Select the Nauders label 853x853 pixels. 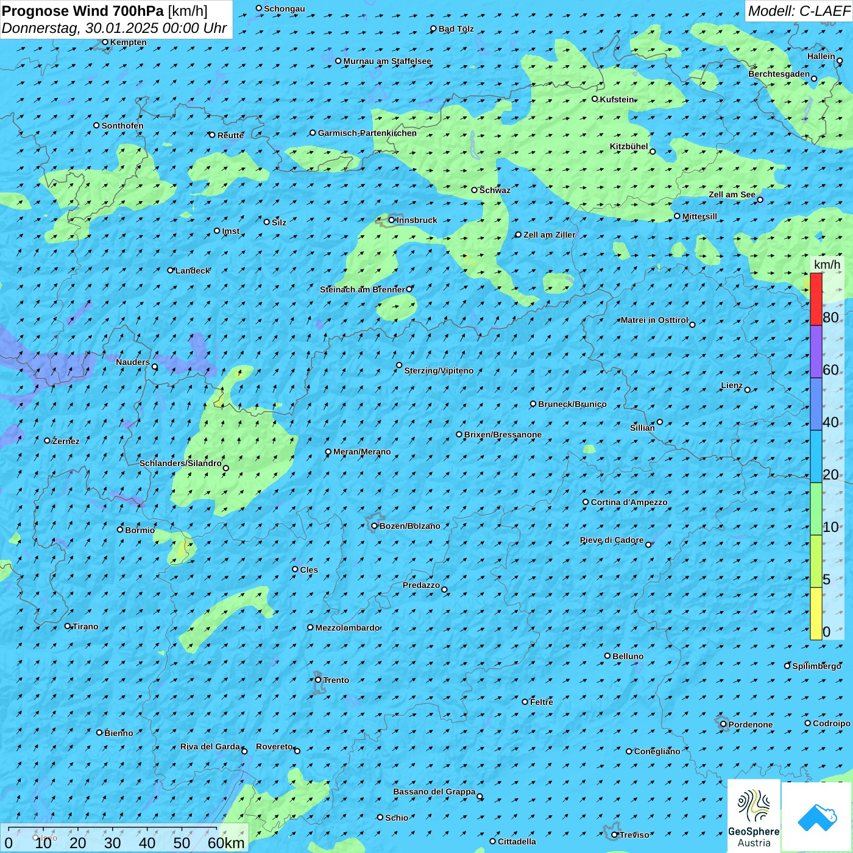(133, 362)
